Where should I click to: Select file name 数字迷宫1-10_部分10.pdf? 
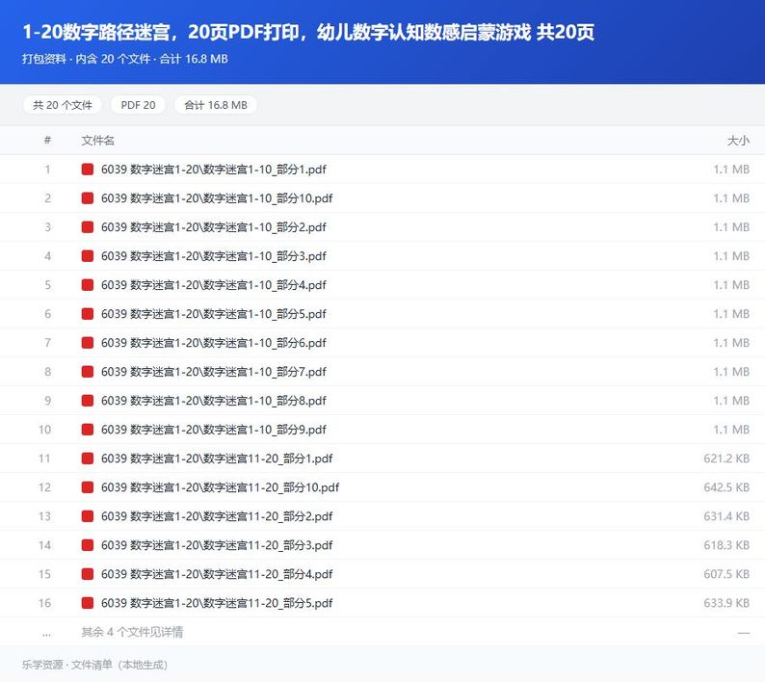click(217, 198)
